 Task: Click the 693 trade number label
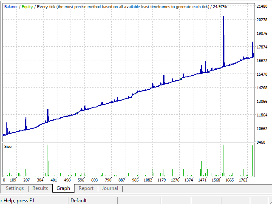coord(94,180)
